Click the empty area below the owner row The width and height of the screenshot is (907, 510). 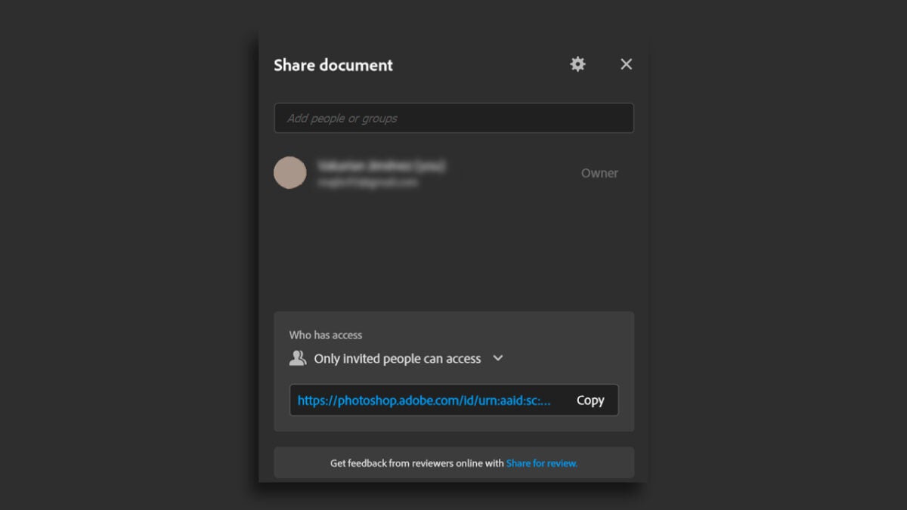coord(453,249)
